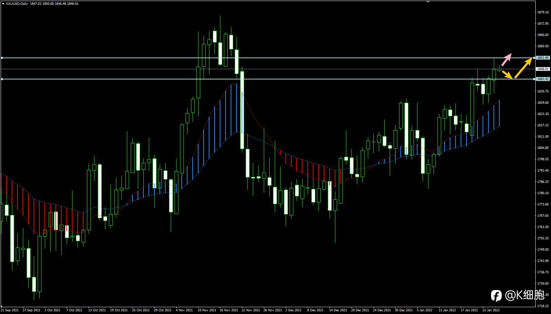The image size is (551, 314).
Task: Click the 21 Sep 2021 date label
Action: [10, 310]
